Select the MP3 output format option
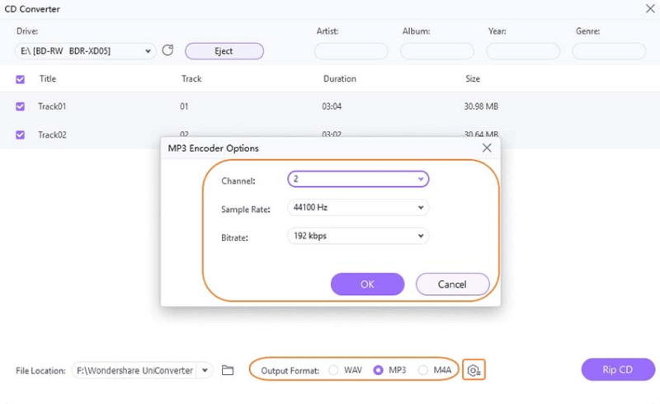 (379, 370)
